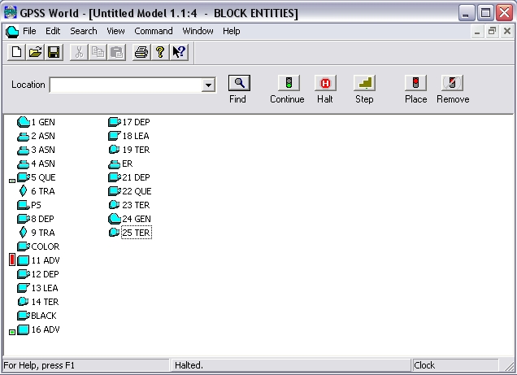Select the COLOR block label
This screenshot has width=517, height=375.
coord(46,246)
